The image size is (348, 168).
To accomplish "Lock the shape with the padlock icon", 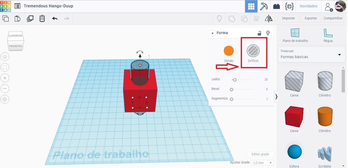I will point(259,33).
